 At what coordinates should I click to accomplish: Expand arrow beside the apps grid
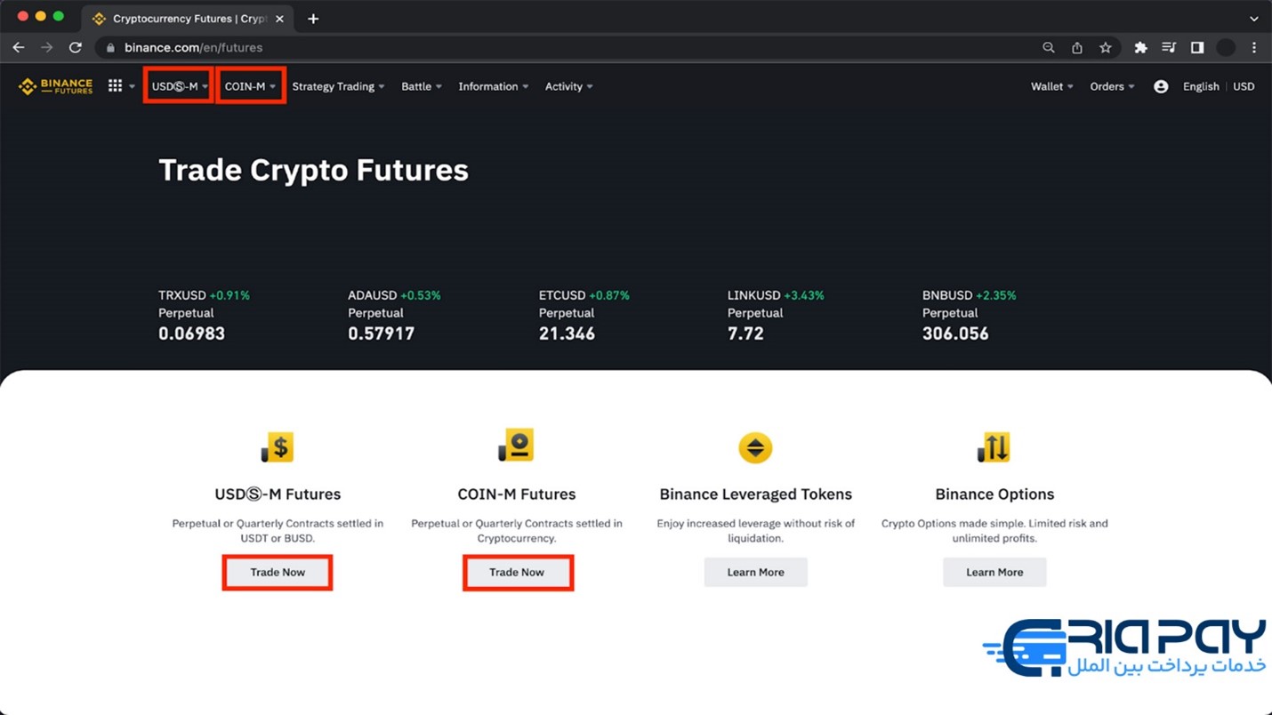(x=132, y=86)
